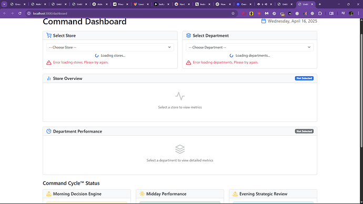Open the browser profile avatar

coord(351,14)
